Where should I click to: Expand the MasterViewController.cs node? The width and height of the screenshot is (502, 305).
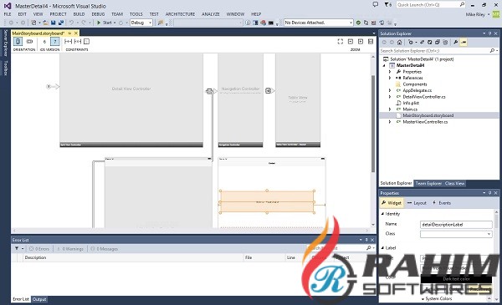(x=390, y=122)
